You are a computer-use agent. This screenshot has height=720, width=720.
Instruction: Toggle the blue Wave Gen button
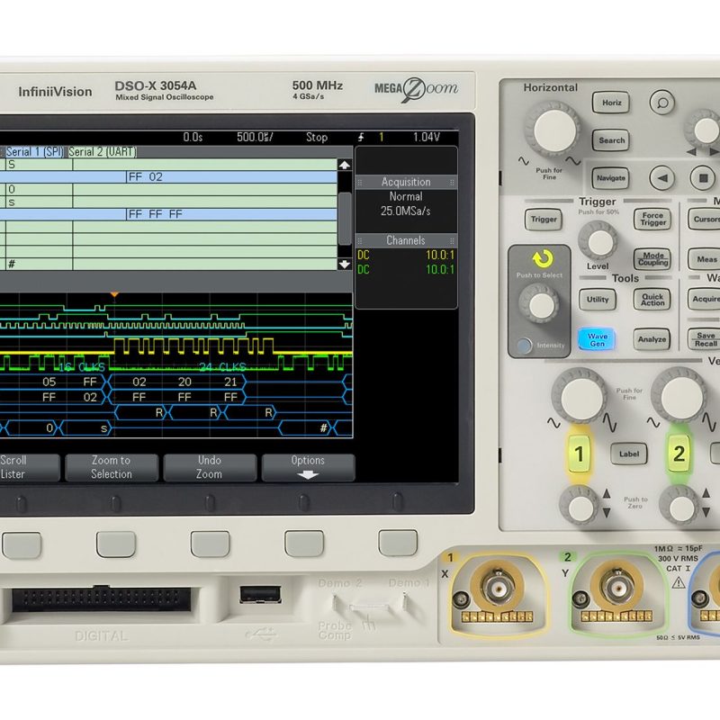597,339
